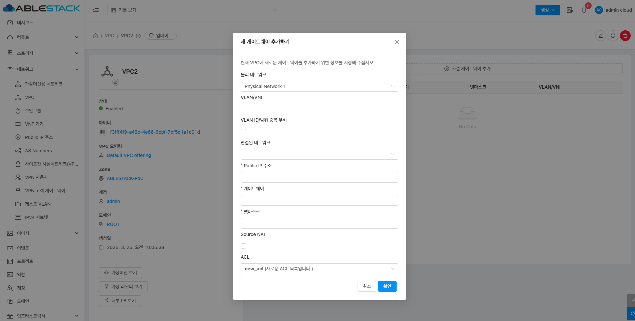Toggle the VLAN ID/범위 중복 우회 checkbox

(x=243, y=132)
